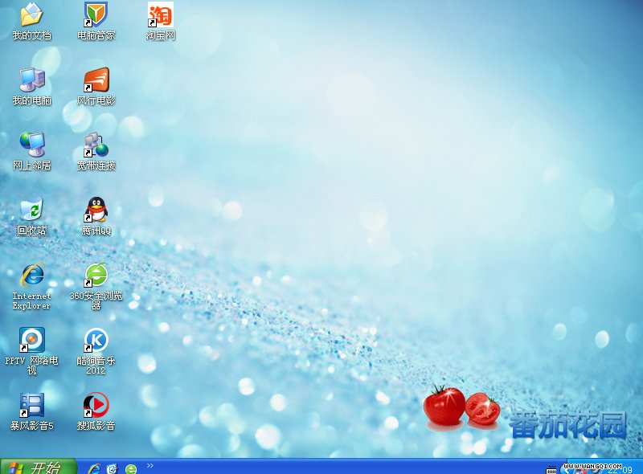The height and width of the screenshot is (474, 643).
Task: Open 网上邻居 network neighborhood icon
Action: [31, 145]
